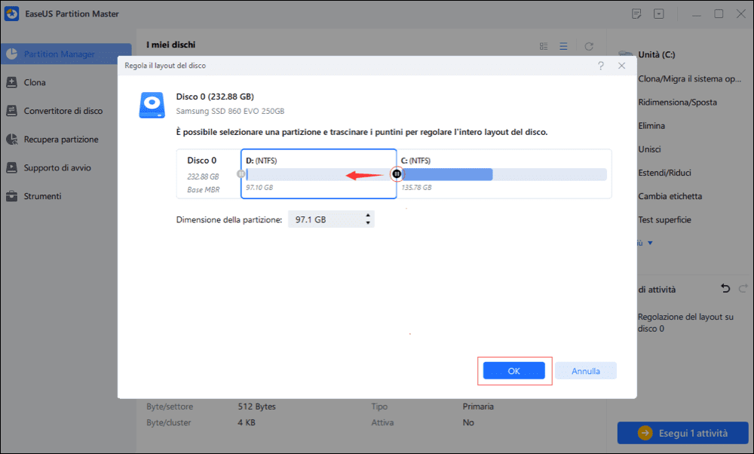Open help for the Regola il layout dialog
The image size is (754, 454).
point(601,66)
